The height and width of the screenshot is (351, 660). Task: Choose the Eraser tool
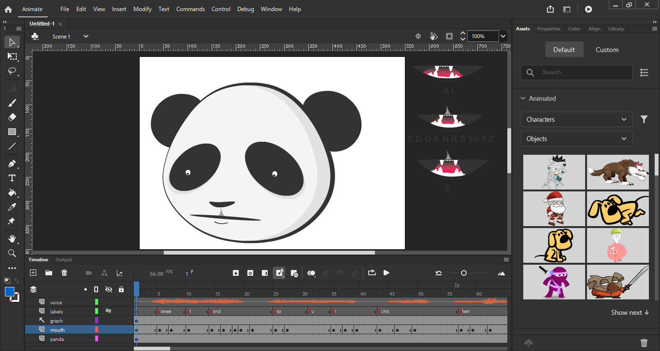(12, 117)
